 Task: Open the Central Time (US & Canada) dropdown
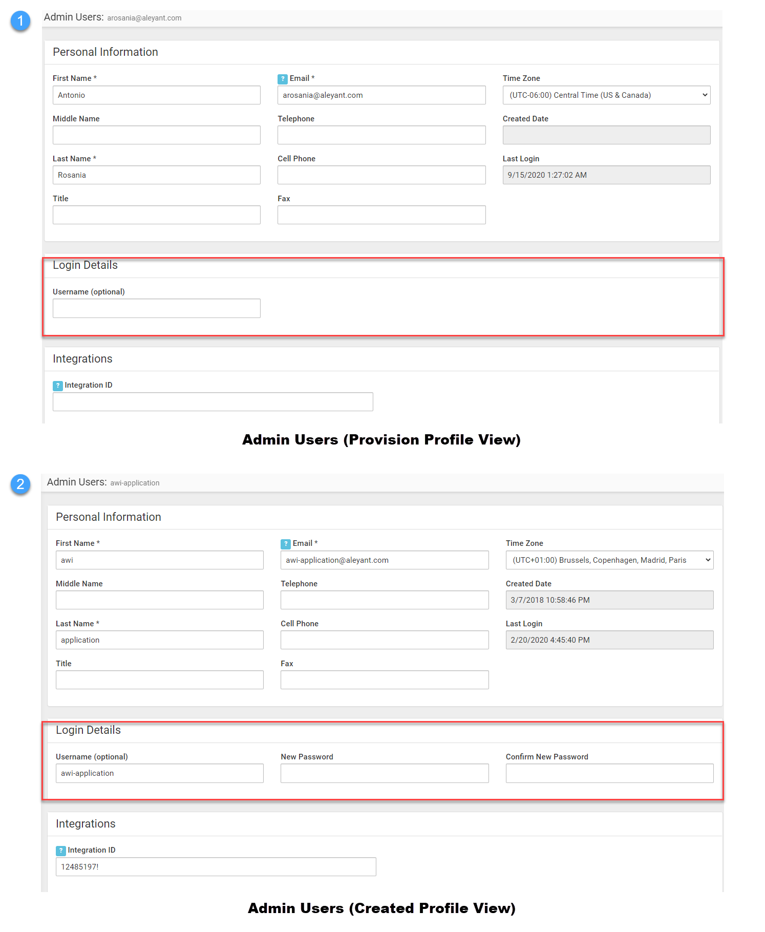point(606,95)
